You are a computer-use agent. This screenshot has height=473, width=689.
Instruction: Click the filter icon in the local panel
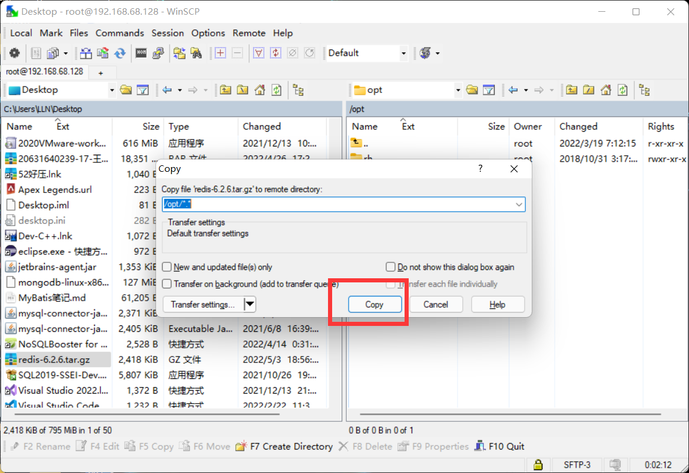(x=143, y=90)
